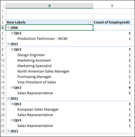Collapse the 2013 year group
Screen dimensions: 135x137
8,131
